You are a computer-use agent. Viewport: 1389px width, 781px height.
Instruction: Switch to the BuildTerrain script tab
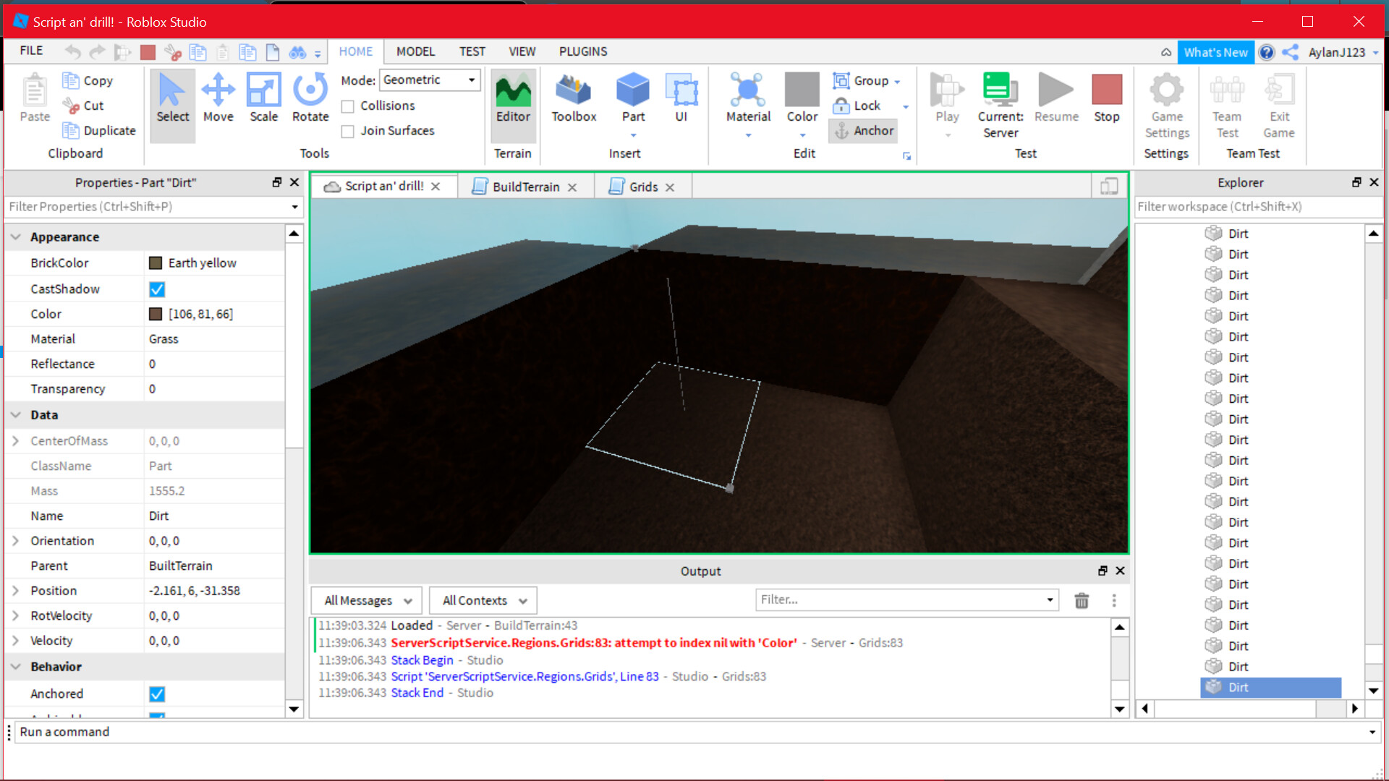point(524,187)
